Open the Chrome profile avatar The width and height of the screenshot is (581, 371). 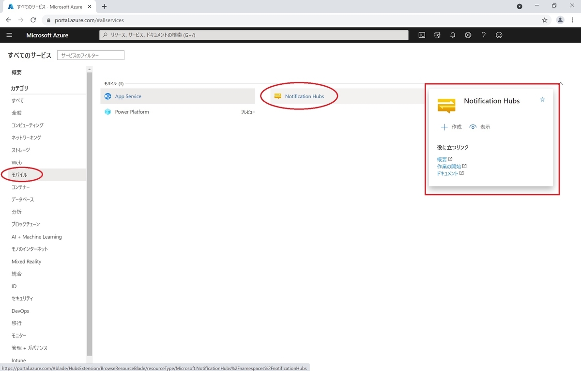point(560,20)
